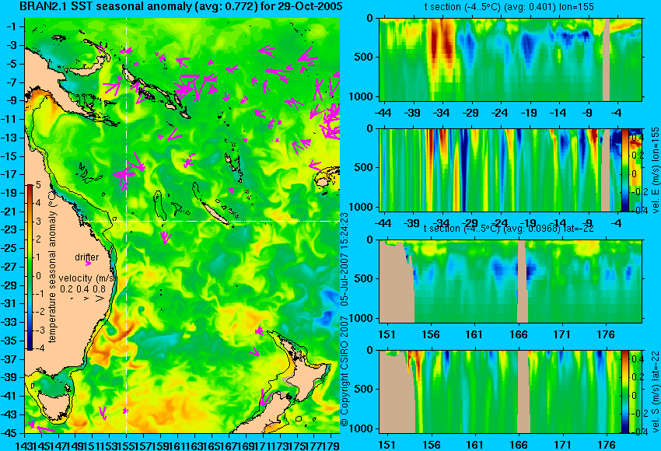Click the "05-Jul-2007 15:24:23" timestamp
The width and height of the screenshot is (661, 451).
click(x=344, y=259)
